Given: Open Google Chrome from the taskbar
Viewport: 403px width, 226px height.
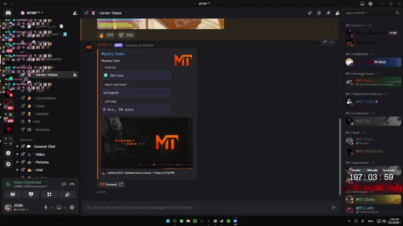Looking at the screenshot, I should (215, 221).
